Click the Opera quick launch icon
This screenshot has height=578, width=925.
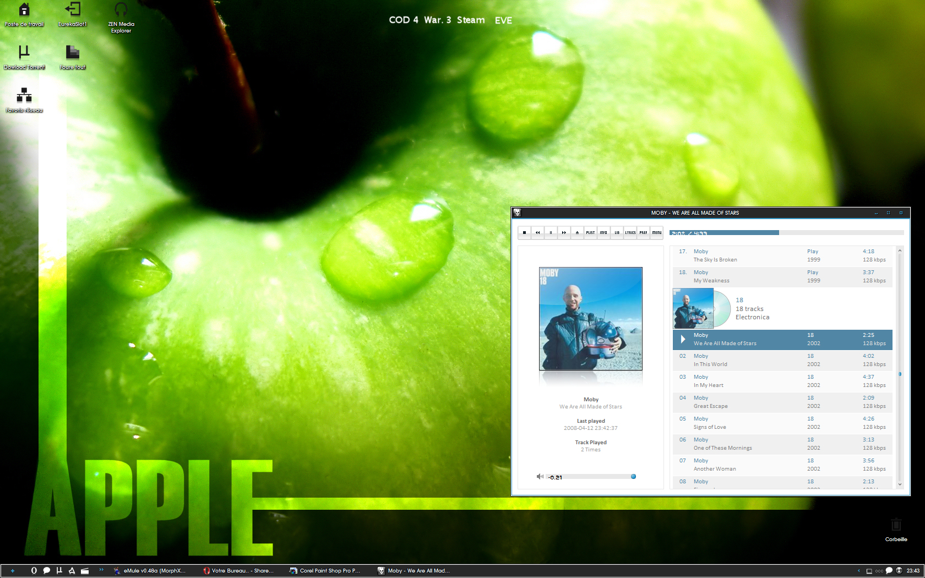click(x=34, y=571)
